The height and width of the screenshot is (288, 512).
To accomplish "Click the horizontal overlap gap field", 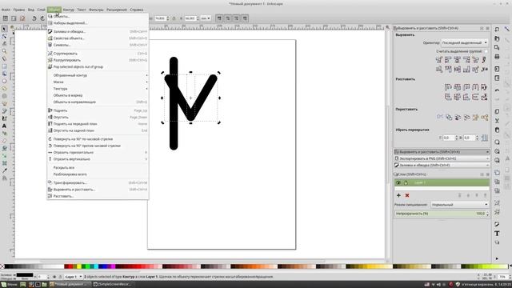I will click(450, 138).
